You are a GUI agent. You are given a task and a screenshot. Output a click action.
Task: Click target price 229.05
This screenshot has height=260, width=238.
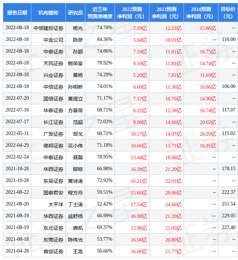tap(228, 216)
